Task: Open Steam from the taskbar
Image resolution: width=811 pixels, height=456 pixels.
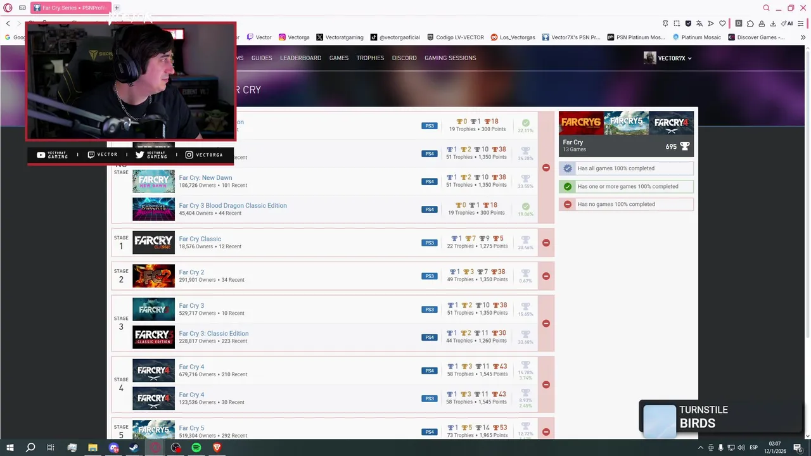Action: coord(134,448)
